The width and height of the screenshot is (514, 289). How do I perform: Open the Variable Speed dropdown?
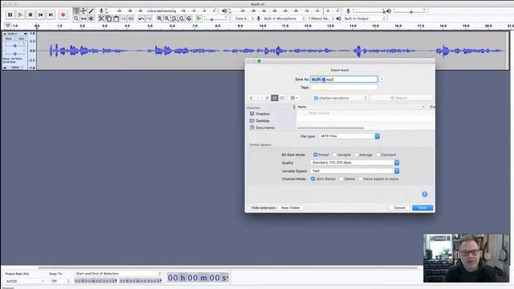pos(355,171)
